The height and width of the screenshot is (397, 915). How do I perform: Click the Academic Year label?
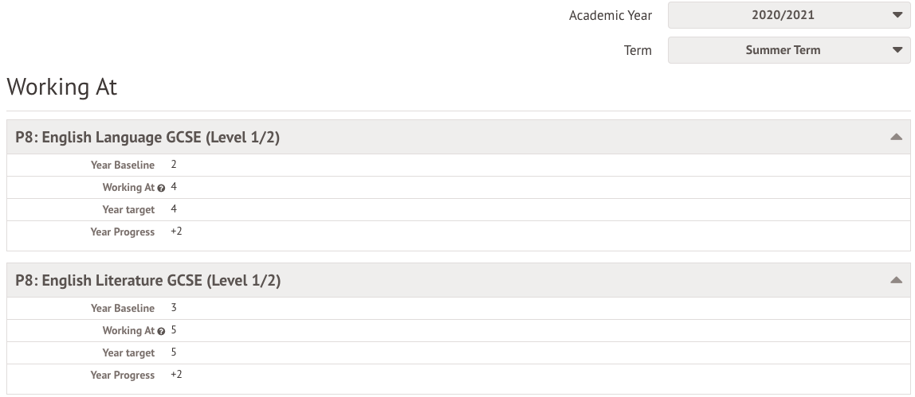click(x=610, y=15)
